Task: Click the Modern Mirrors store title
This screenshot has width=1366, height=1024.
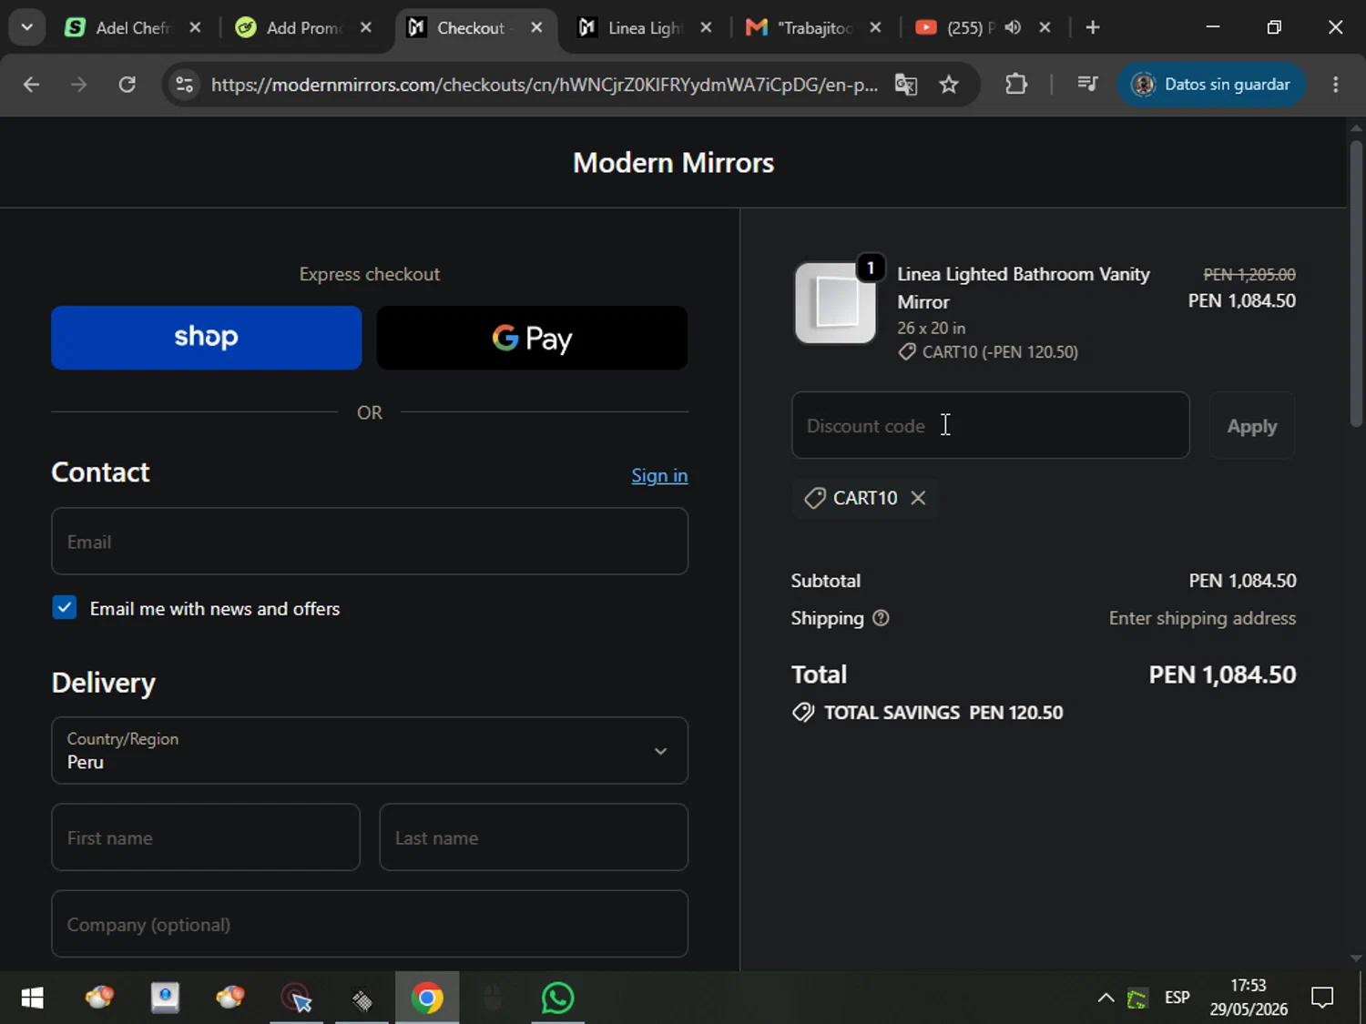Action: pyautogui.click(x=673, y=163)
